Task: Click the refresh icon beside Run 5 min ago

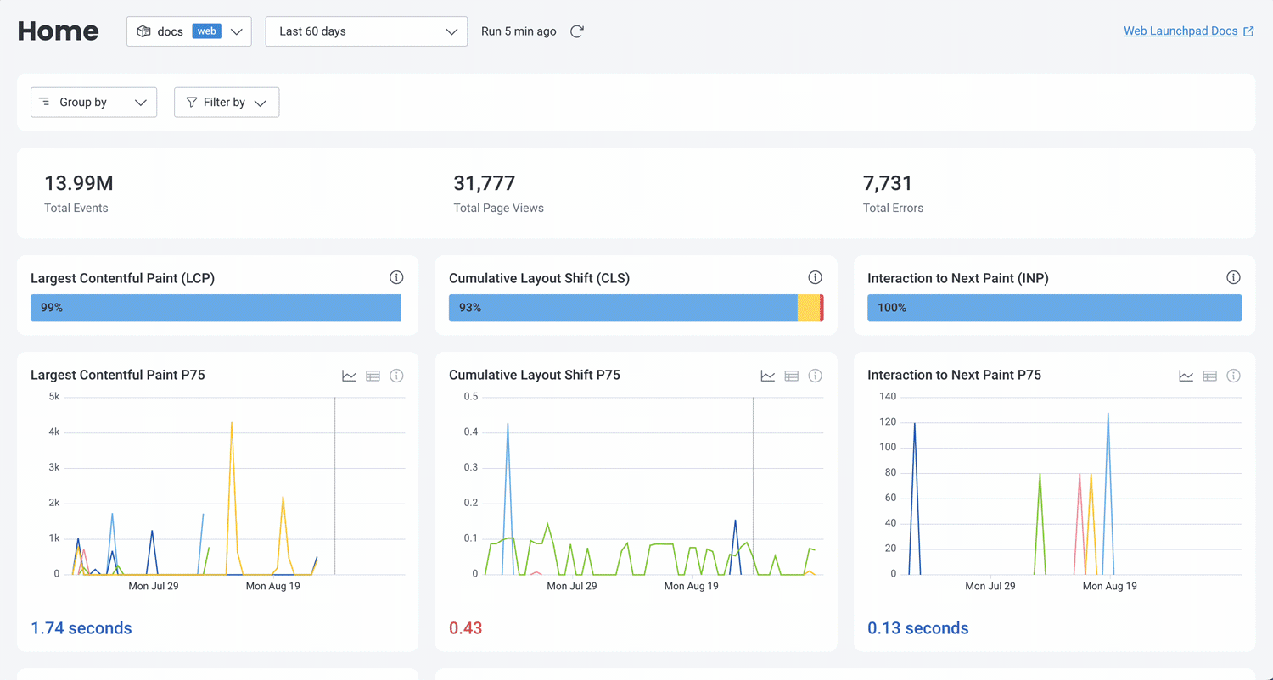Action: click(x=577, y=31)
